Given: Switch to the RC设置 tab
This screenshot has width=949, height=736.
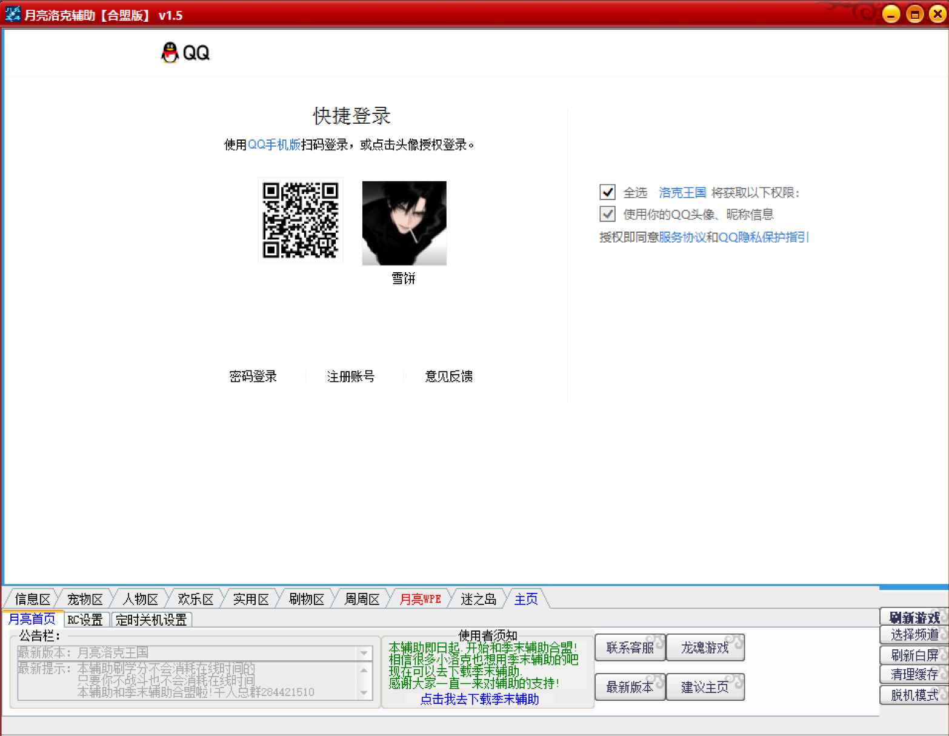Looking at the screenshot, I should pyautogui.click(x=85, y=619).
